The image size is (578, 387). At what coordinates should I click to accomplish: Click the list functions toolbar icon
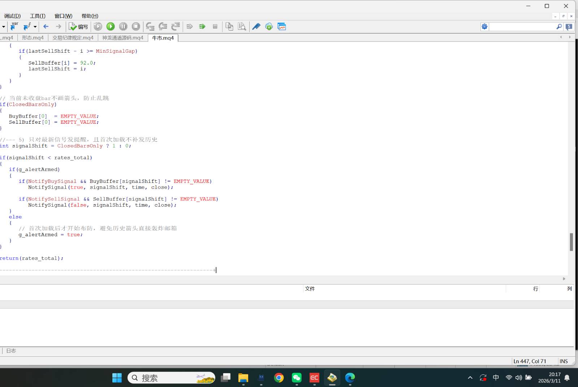[27, 26]
